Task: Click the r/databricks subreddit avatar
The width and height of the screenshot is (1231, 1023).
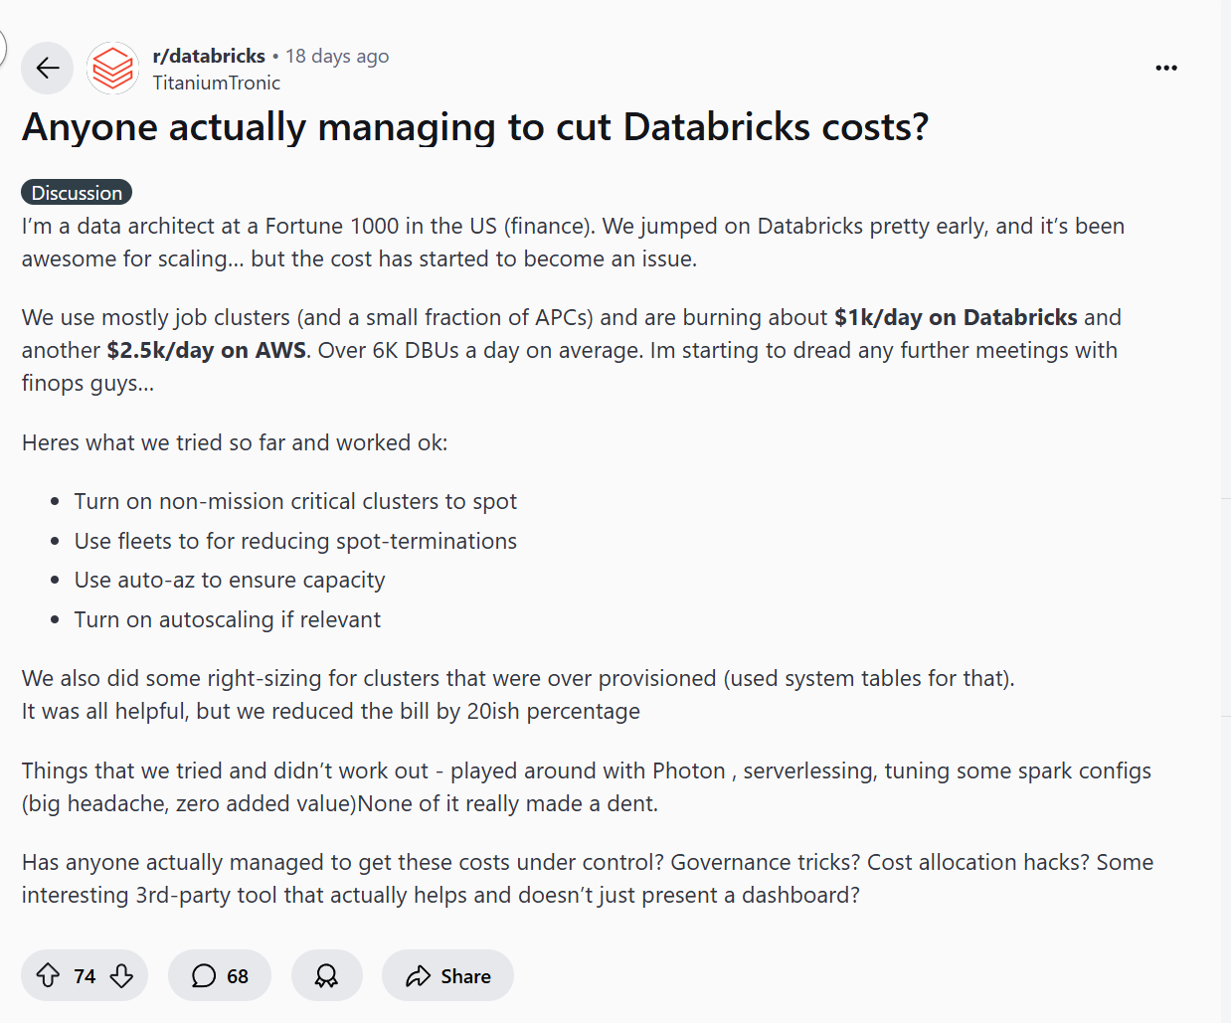Action: (x=112, y=68)
